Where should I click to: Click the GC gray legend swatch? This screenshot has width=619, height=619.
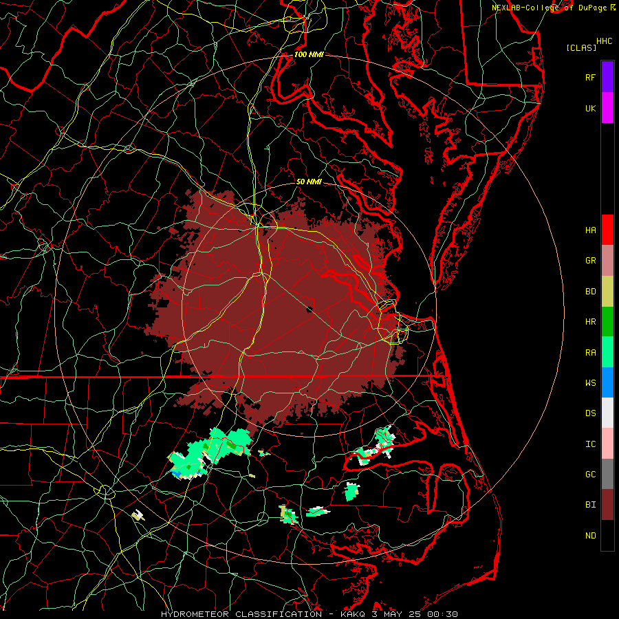pos(607,474)
